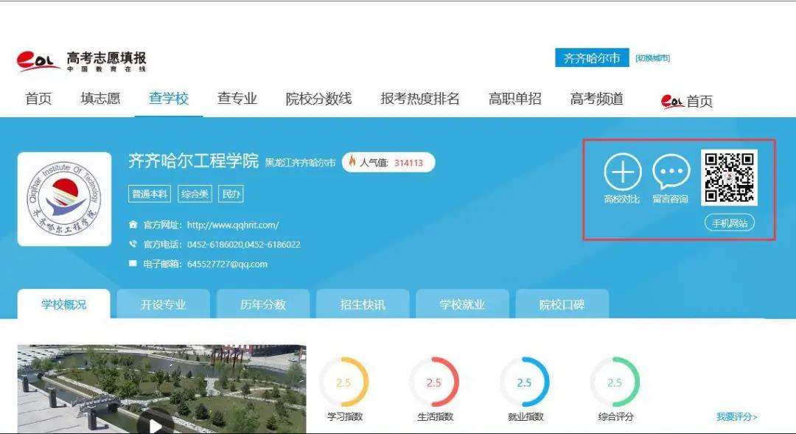Click the flame icon beside 人气值
Screen dimensions: 796x434
tap(352, 161)
